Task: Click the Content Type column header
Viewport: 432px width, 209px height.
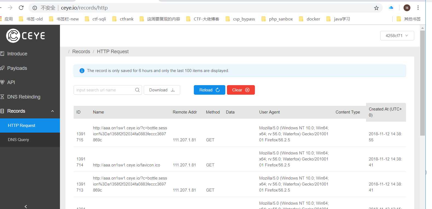Action: coord(348,112)
